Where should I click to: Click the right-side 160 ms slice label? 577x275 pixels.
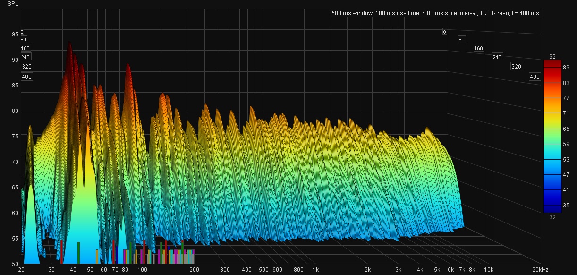(x=478, y=48)
